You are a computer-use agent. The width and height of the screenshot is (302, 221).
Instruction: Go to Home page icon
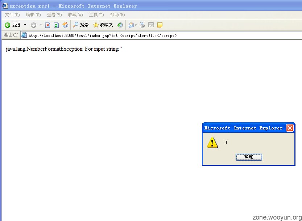(x=65, y=25)
